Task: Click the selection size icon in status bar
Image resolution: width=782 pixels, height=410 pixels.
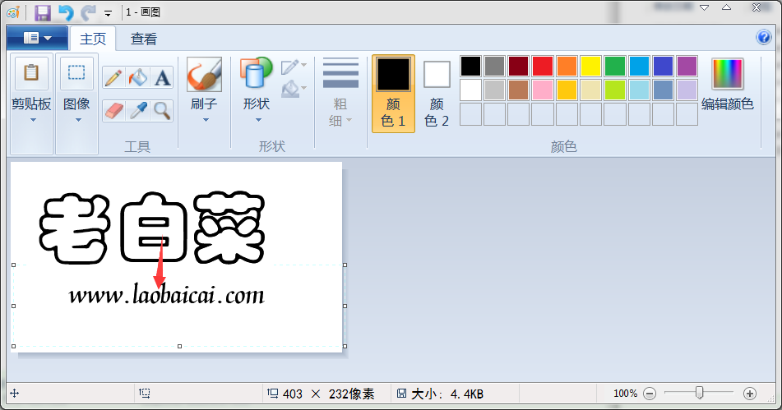Action: [x=144, y=393]
